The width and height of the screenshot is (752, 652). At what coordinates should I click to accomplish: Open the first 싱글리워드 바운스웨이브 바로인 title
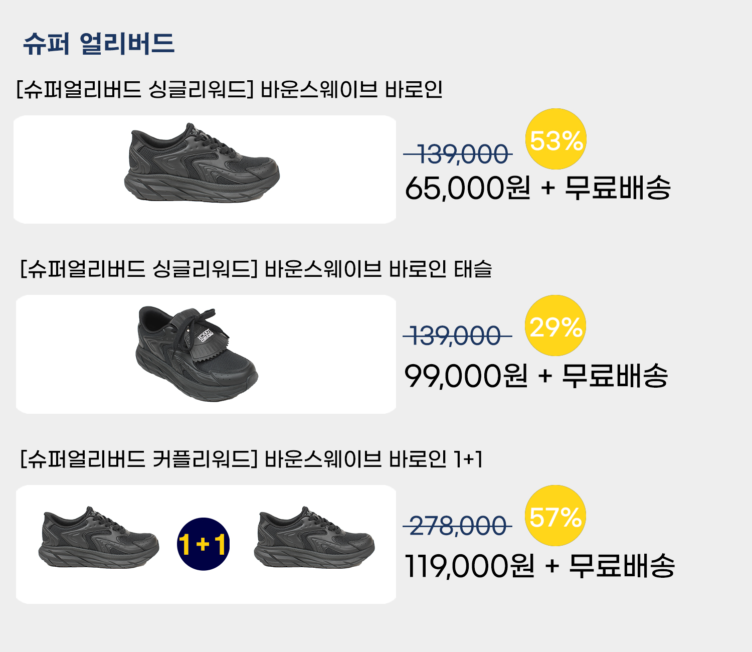[x=229, y=90]
